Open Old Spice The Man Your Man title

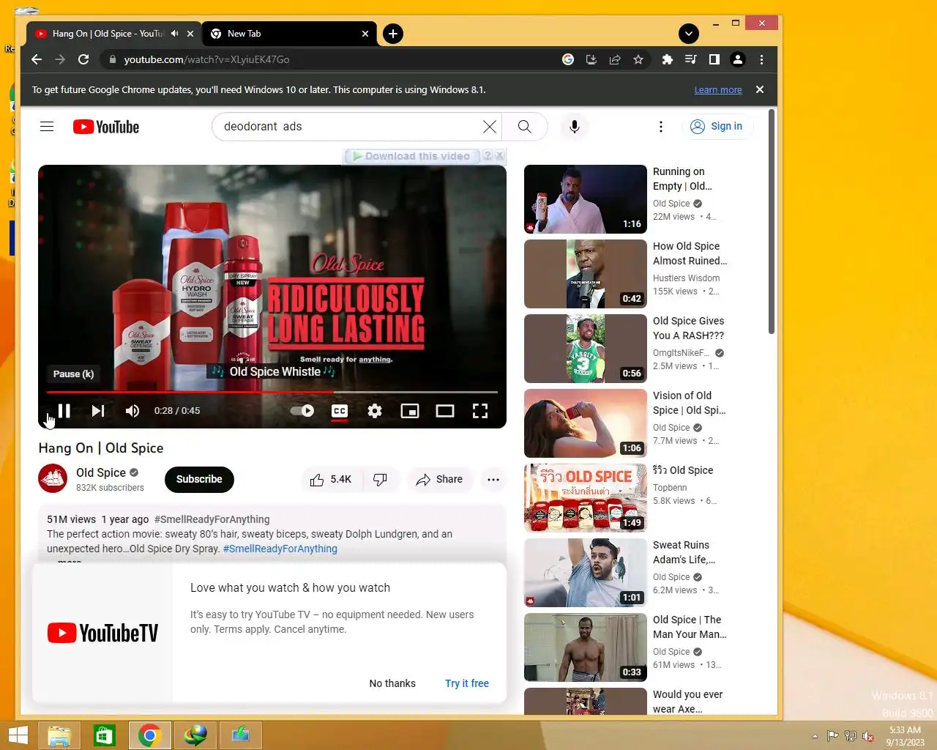tap(690, 627)
